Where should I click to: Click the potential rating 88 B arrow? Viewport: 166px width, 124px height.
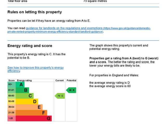click(71, 90)
